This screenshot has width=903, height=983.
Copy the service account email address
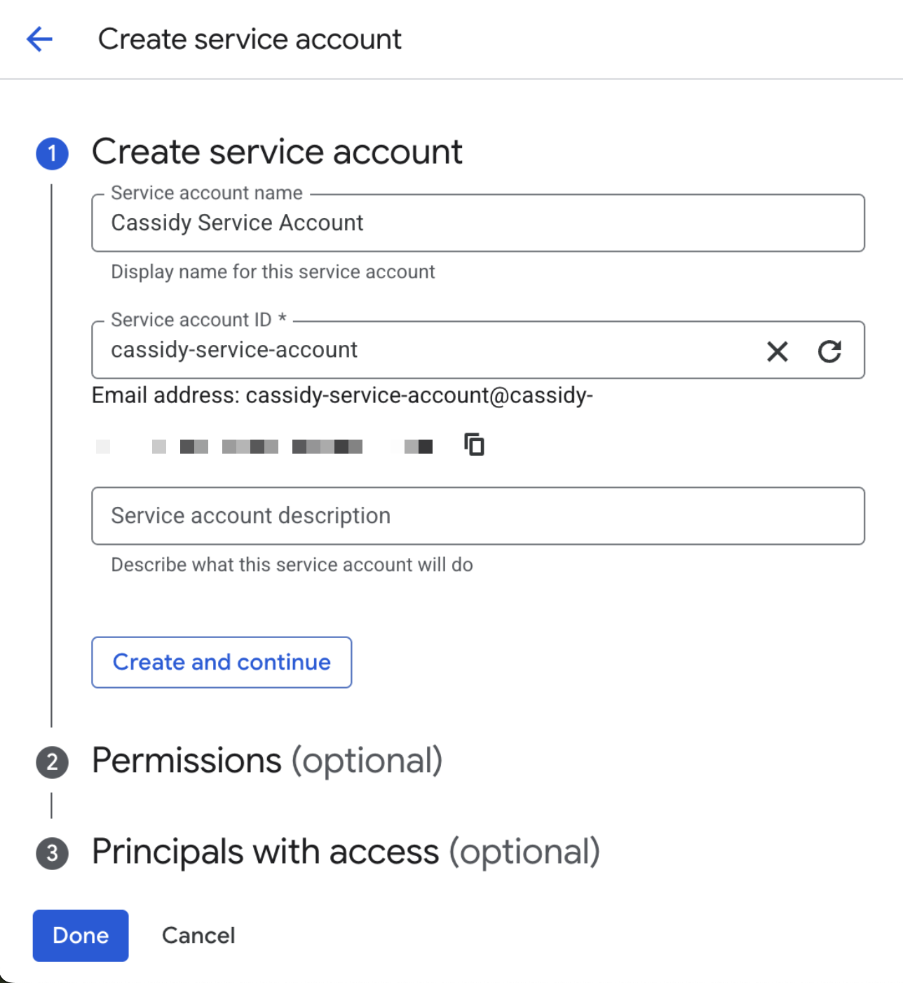[x=473, y=445]
